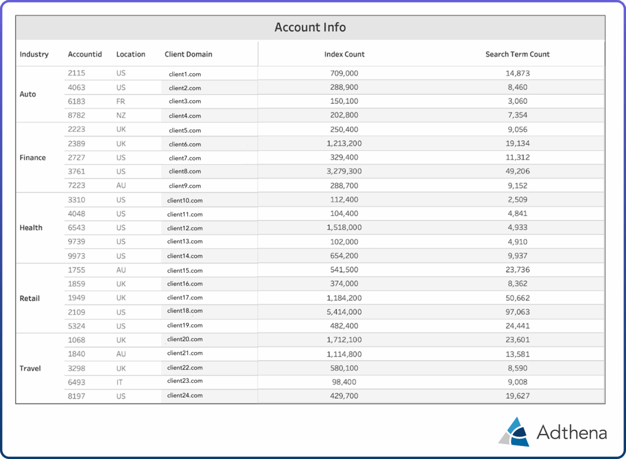Screen dimensions: 626x459
Task: Click the FR location cell for client3.com
Action: point(121,101)
